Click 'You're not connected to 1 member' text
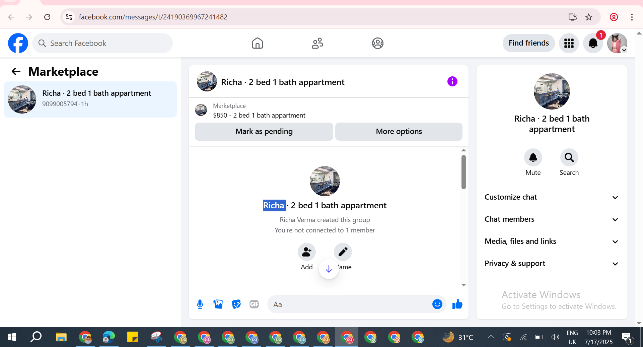643x347 pixels. [325, 230]
